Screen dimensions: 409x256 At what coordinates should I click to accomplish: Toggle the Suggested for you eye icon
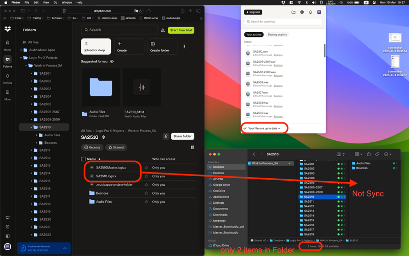112,61
